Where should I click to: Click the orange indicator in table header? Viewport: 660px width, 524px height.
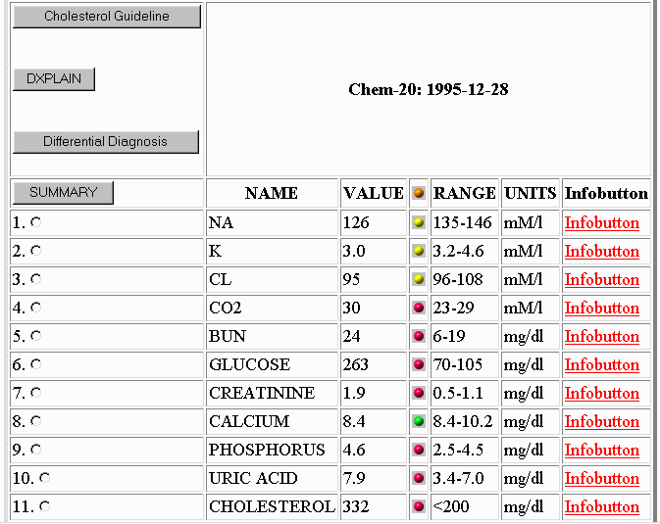click(x=419, y=194)
